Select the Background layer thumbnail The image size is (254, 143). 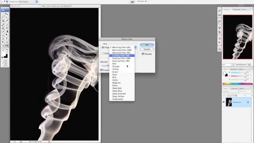[229, 102]
